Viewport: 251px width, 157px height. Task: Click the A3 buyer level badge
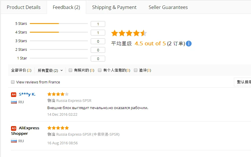pyautogui.click(x=14, y=128)
